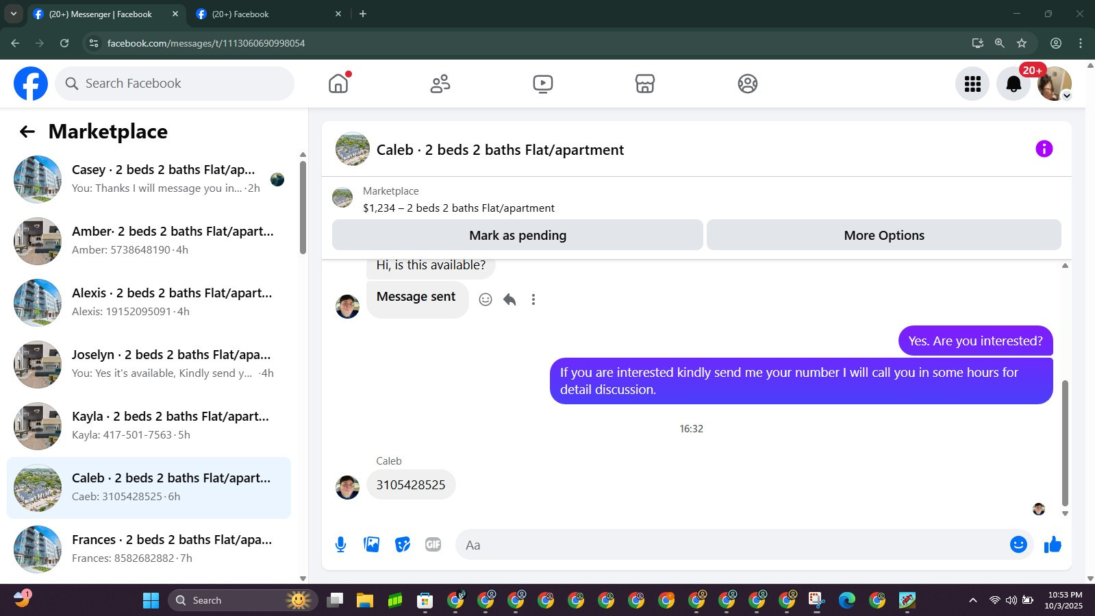The height and width of the screenshot is (616, 1095).
Task: Reload the page
Action: [64, 43]
